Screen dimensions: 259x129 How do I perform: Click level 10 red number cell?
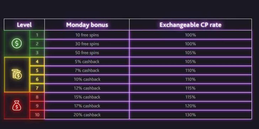[x=37, y=115]
